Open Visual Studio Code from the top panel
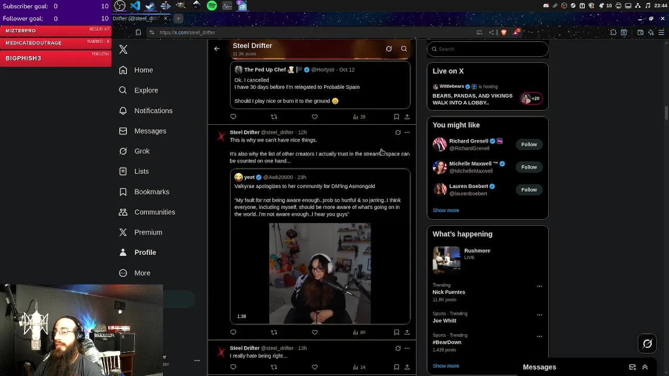 [x=135, y=6]
